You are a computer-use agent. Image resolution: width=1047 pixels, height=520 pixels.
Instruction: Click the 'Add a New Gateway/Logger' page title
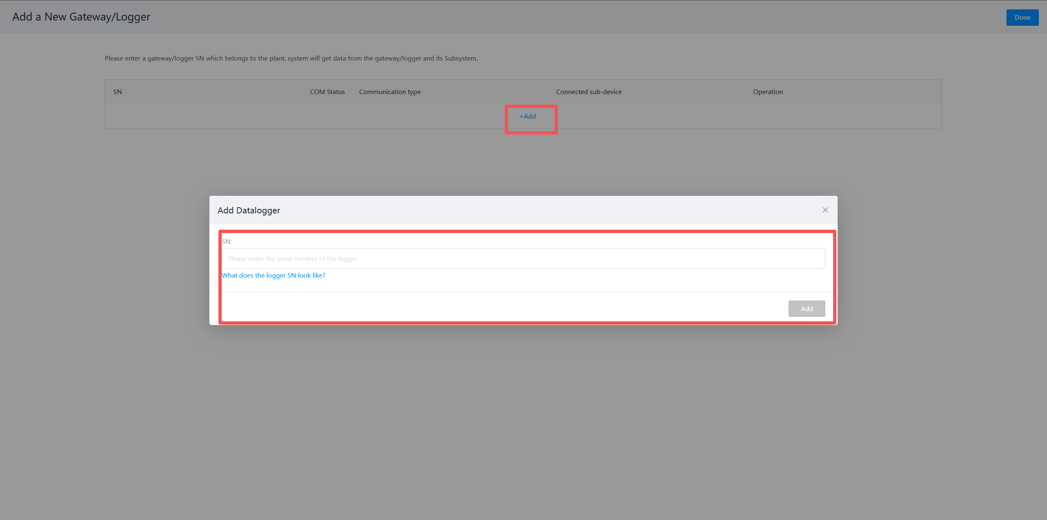coord(81,17)
